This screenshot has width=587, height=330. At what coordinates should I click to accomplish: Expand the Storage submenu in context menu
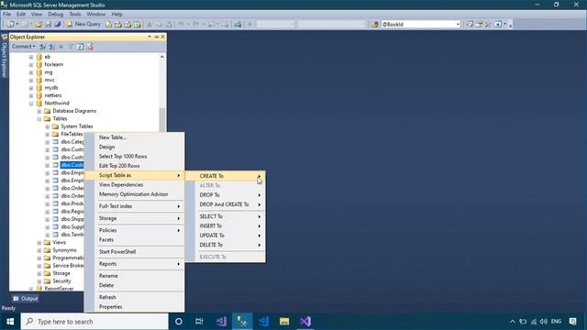pos(135,218)
